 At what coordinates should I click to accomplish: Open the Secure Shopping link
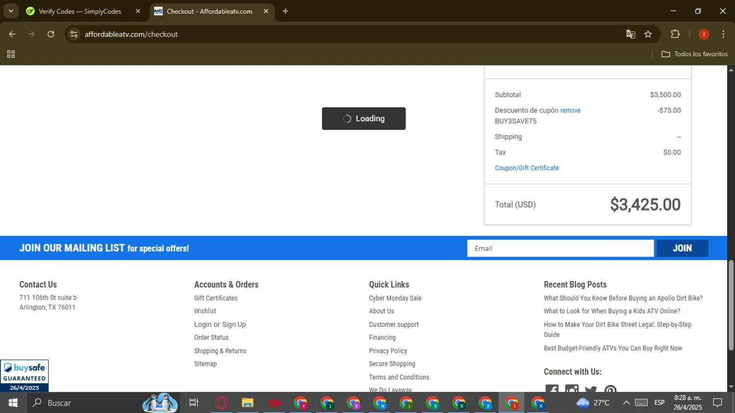392,364
